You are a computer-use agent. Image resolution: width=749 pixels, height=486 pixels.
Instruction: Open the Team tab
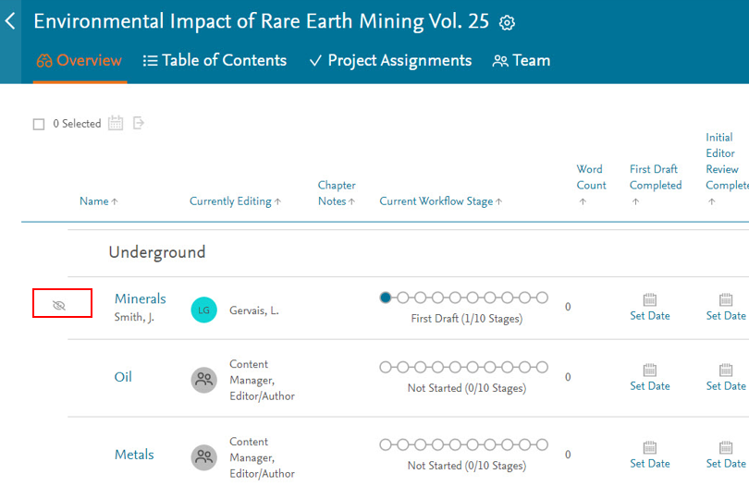point(522,61)
